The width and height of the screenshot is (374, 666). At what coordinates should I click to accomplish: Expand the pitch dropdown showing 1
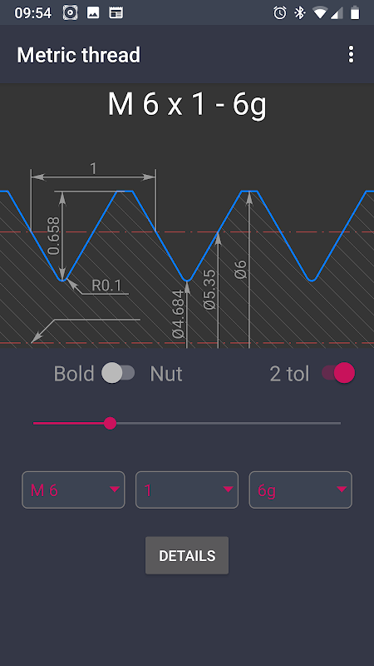[x=187, y=490]
